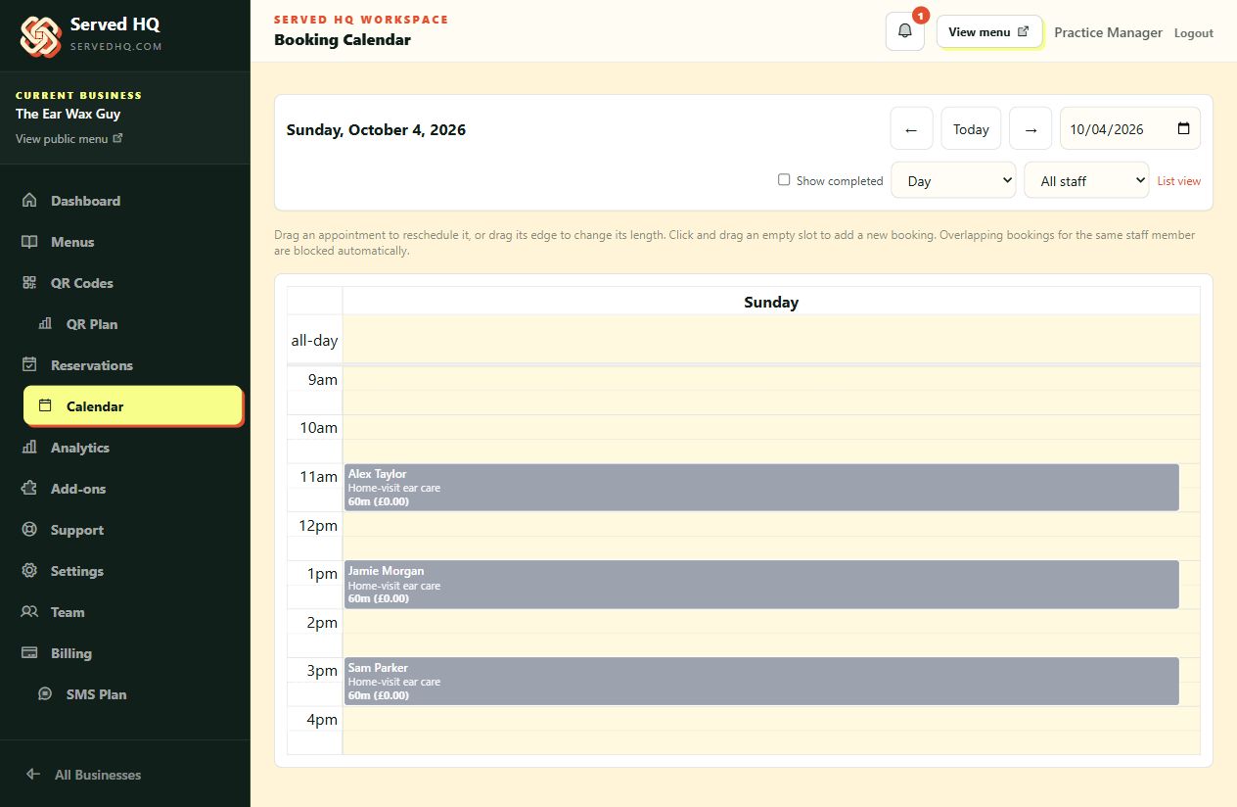Open Billing in sidebar
This screenshot has height=807, width=1237.
(71, 653)
